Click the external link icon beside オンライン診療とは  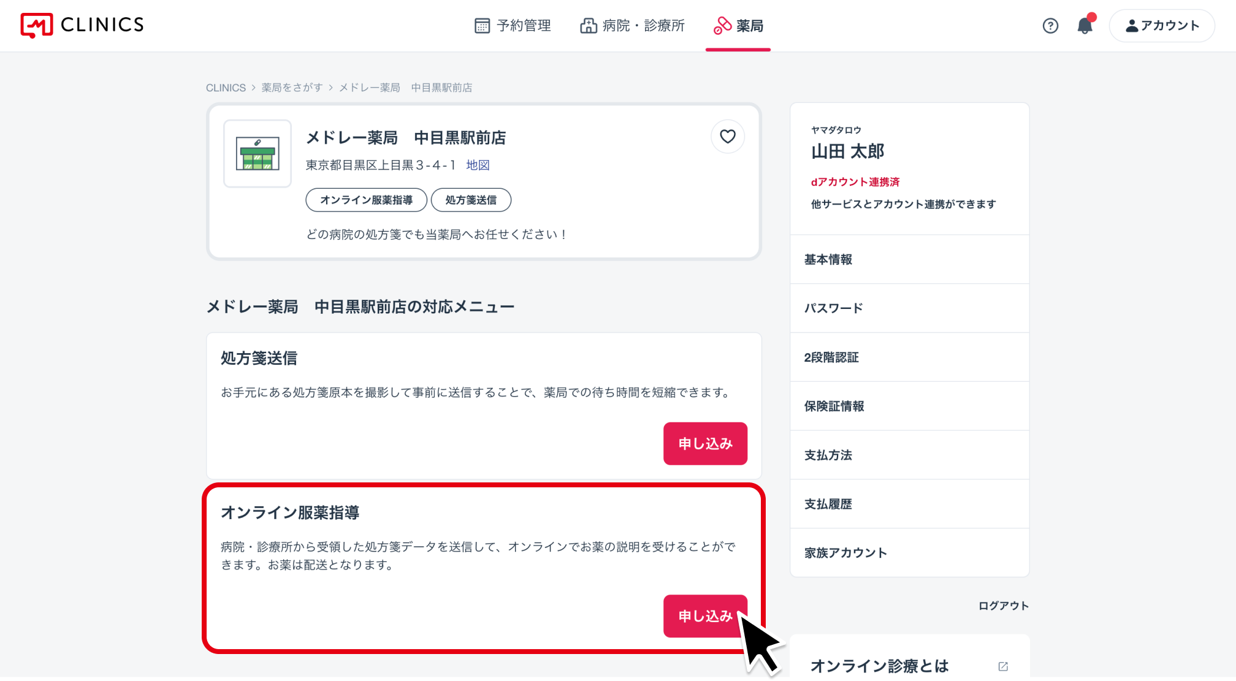(x=1003, y=666)
